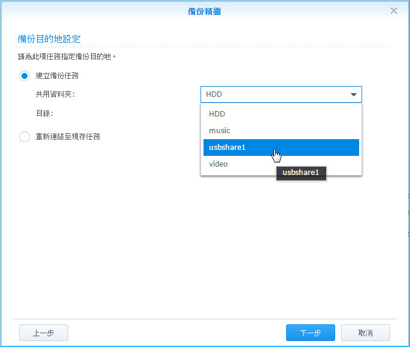Select the 建立備份任務 radio button
Viewport: 410px width, 347px height.
[25, 76]
